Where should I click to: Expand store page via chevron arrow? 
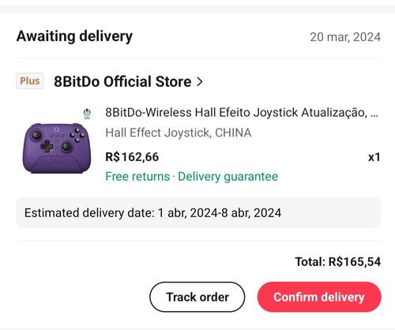point(200,81)
